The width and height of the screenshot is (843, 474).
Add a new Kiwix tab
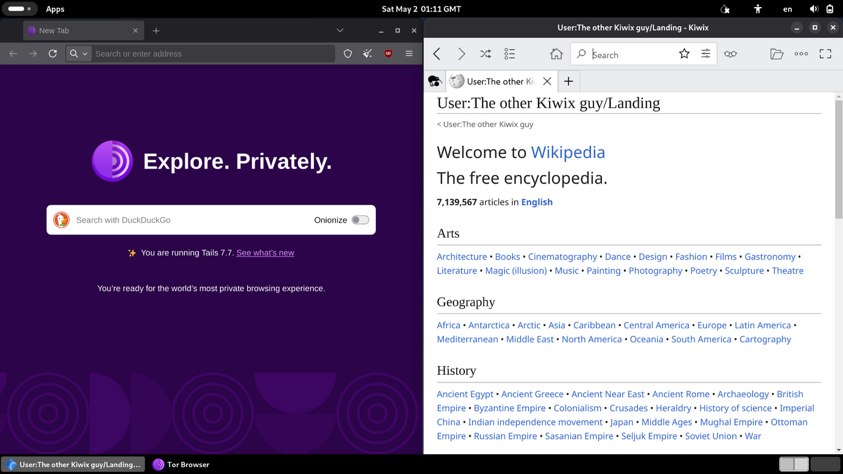[569, 82]
